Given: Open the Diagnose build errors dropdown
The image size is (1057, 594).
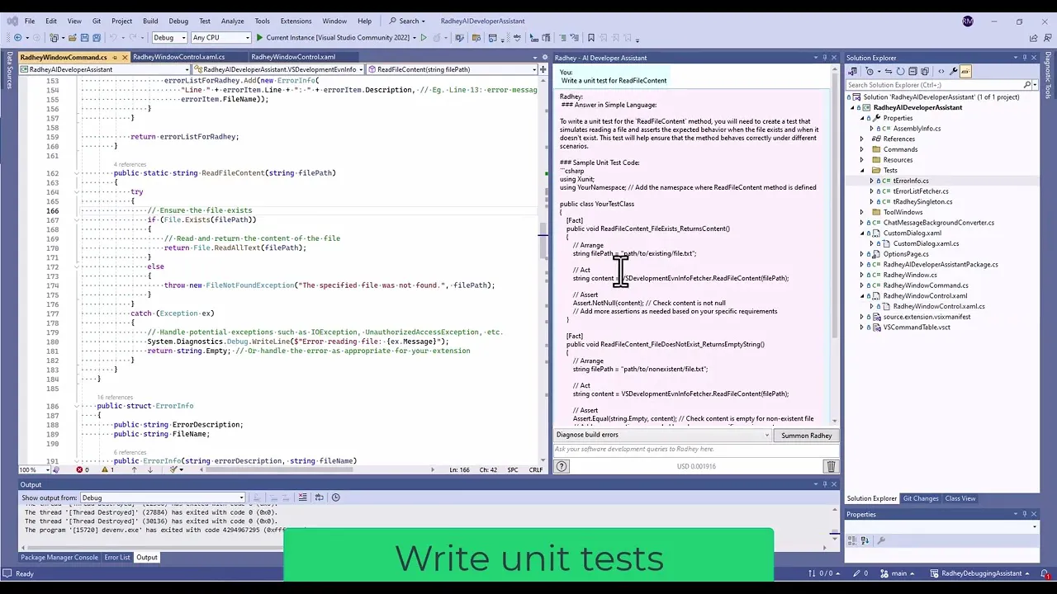Looking at the screenshot, I should tap(662, 436).
